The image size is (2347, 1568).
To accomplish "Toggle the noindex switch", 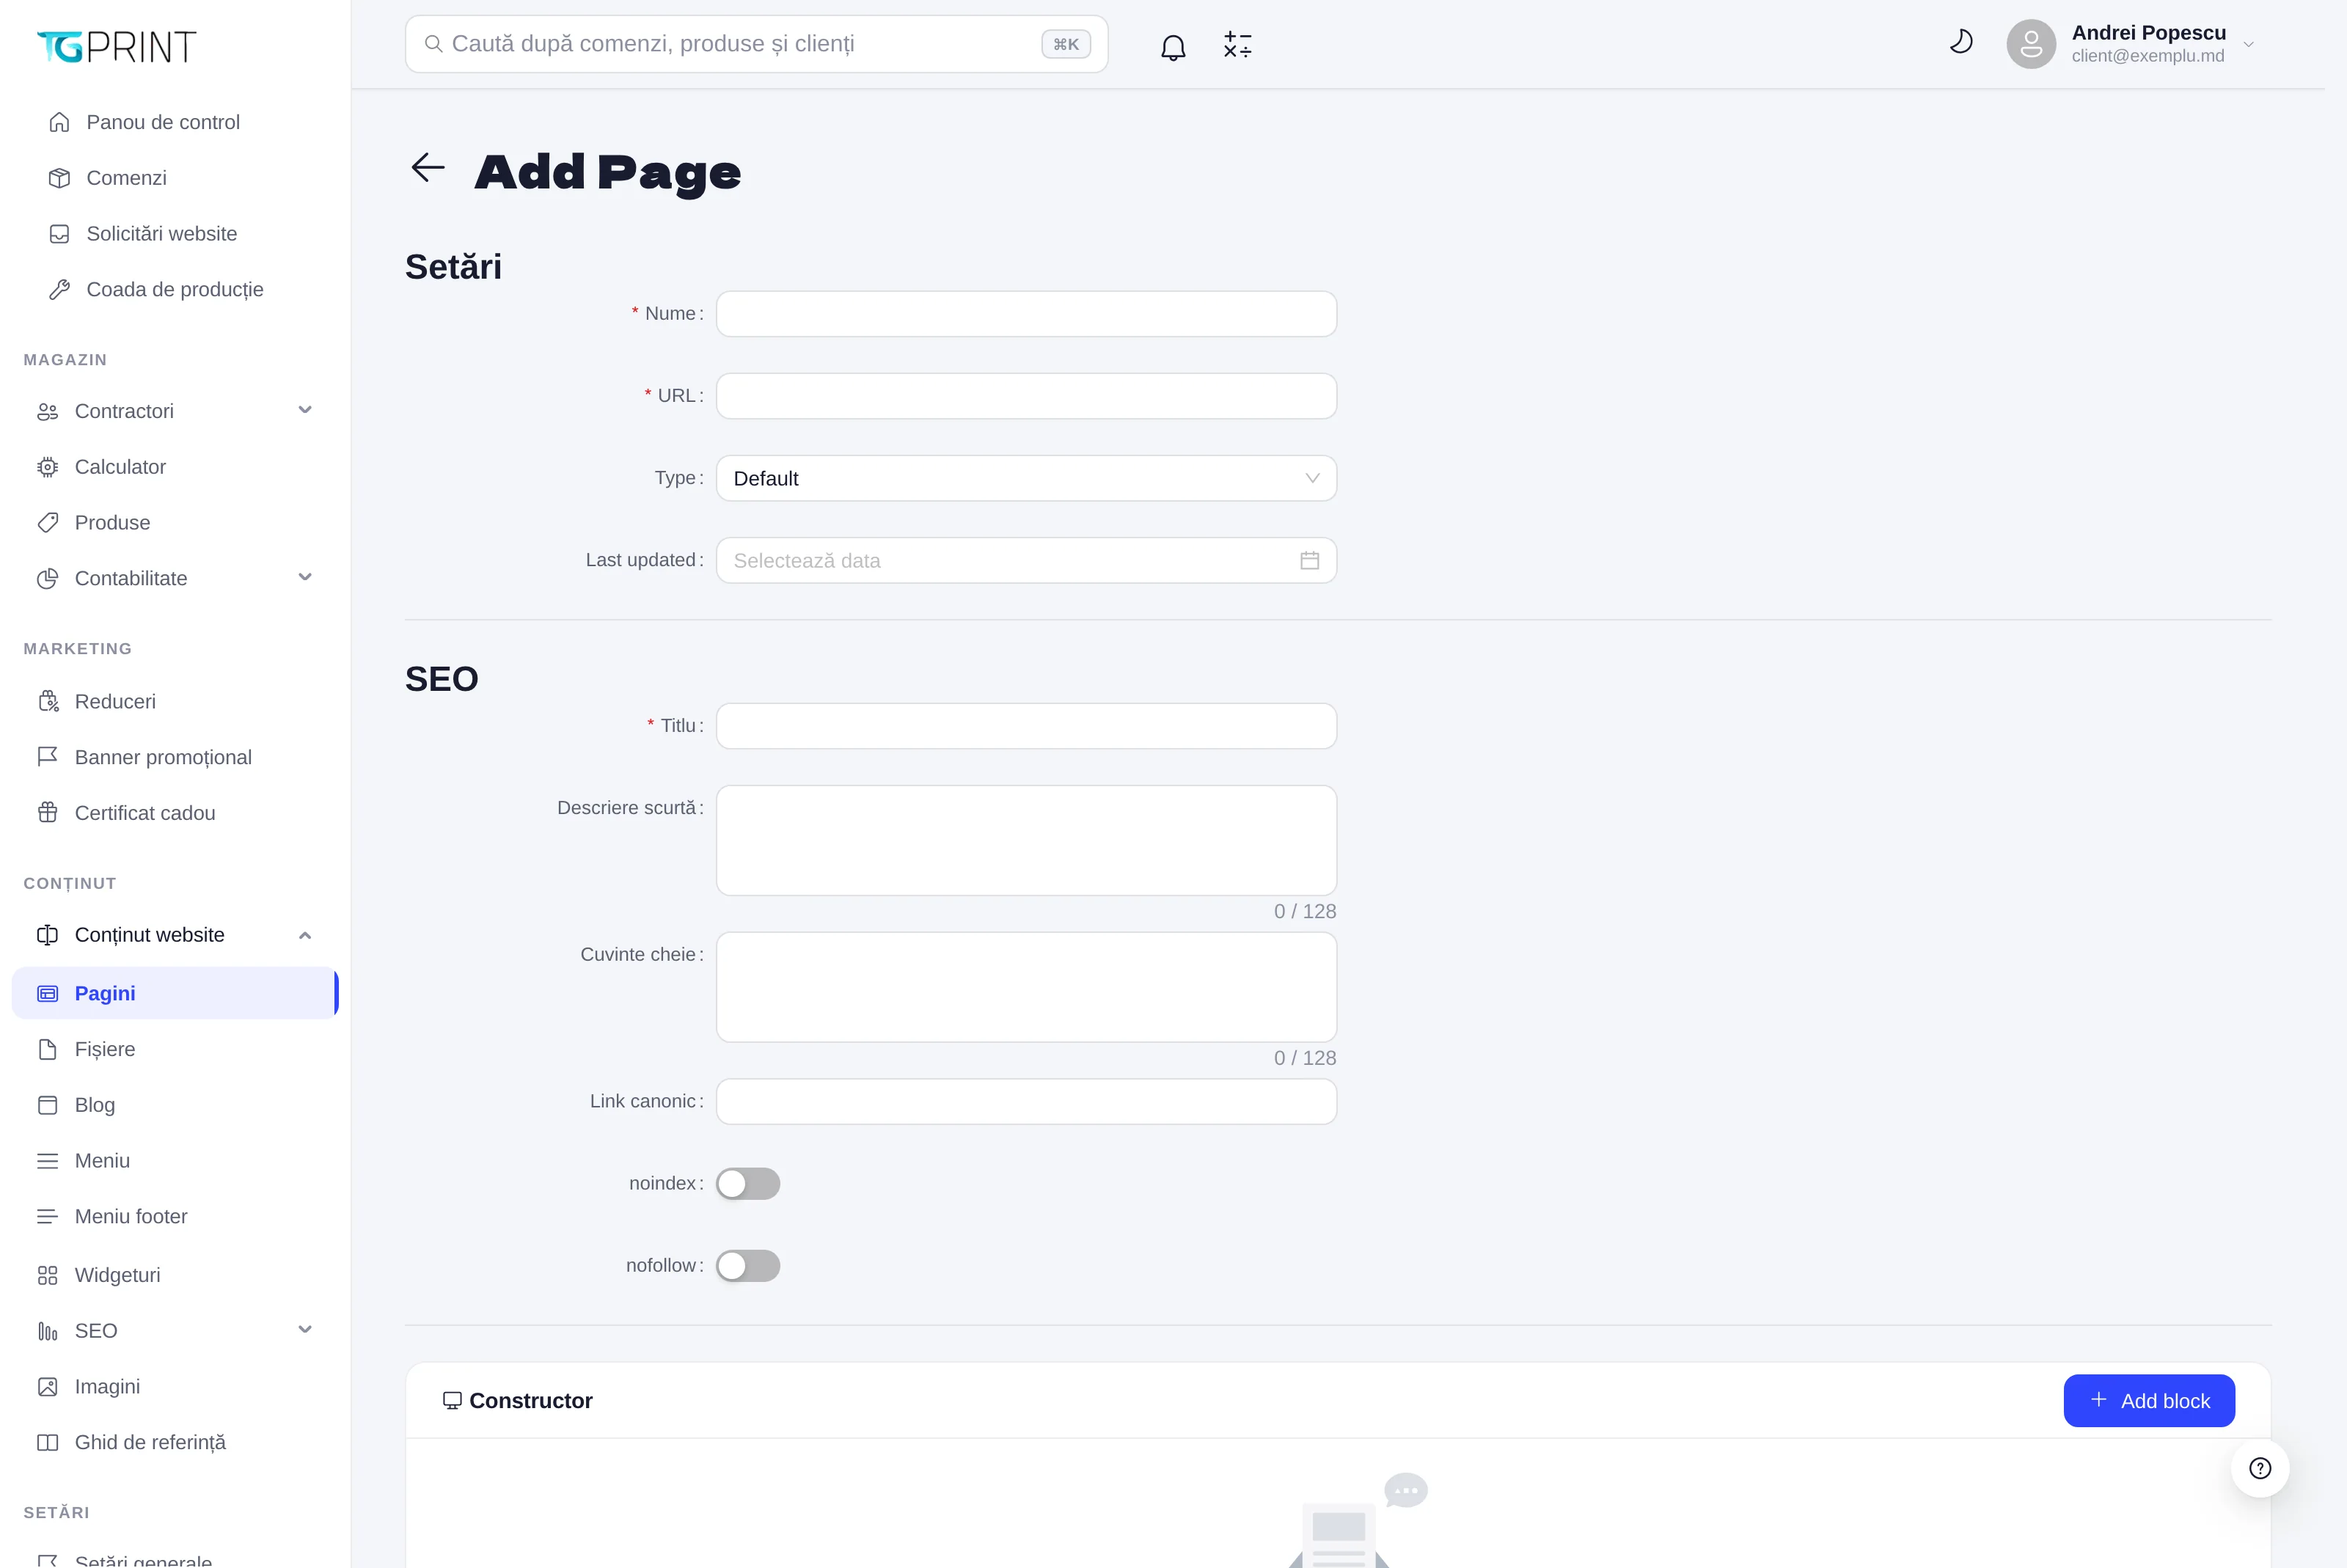I will [748, 1184].
